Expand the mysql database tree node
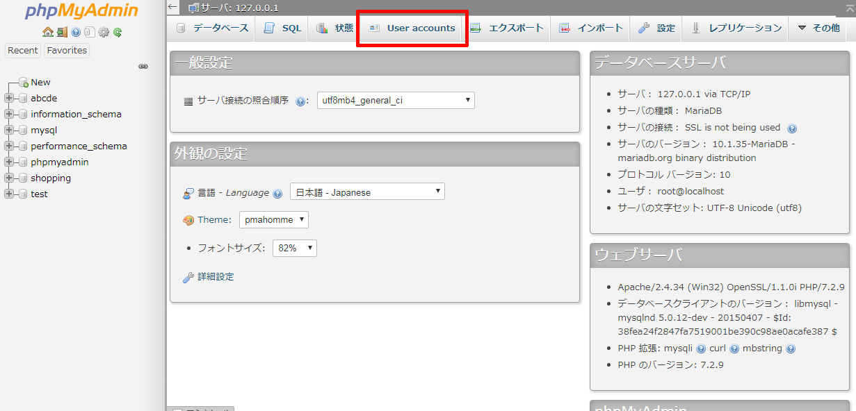Viewport: 856px width, 411px height. [9, 130]
